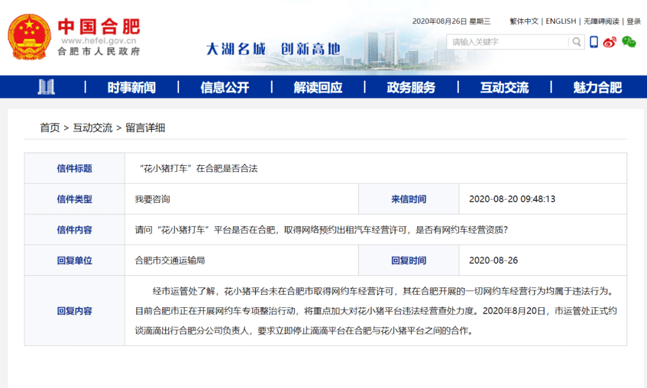Select reply date 2020-08-26
The image size is (647, 388).
click(x=494, y=260)
